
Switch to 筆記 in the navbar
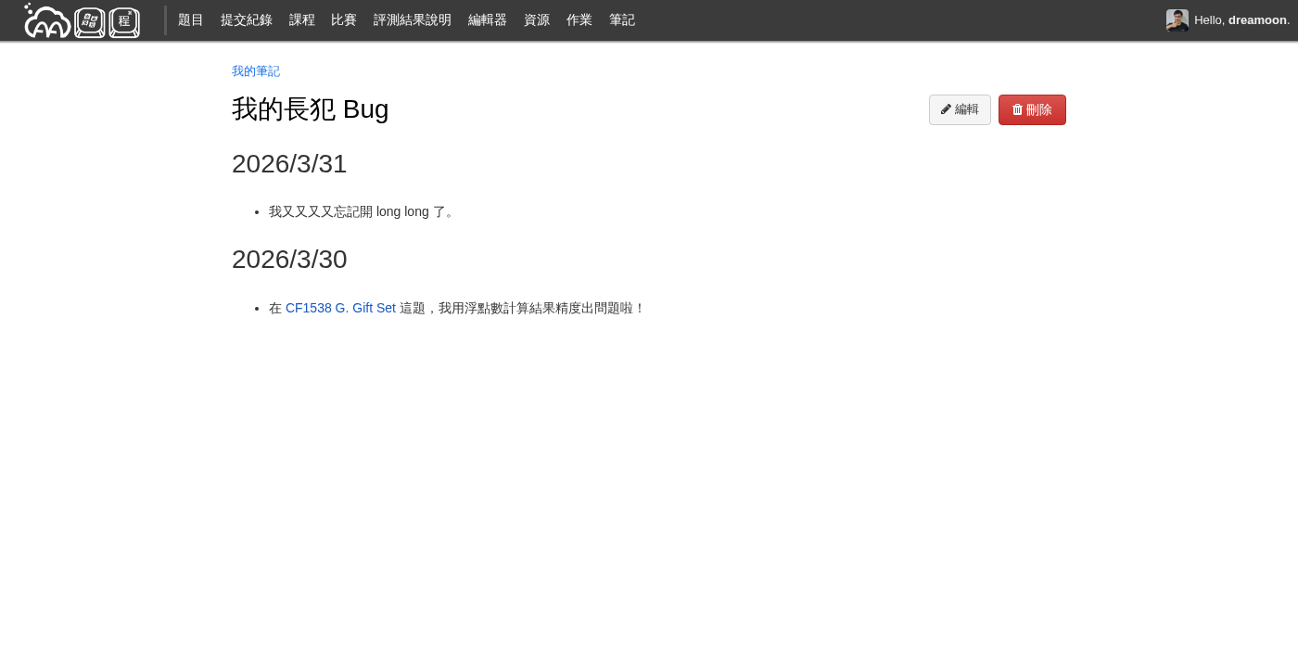click(622, 19)
